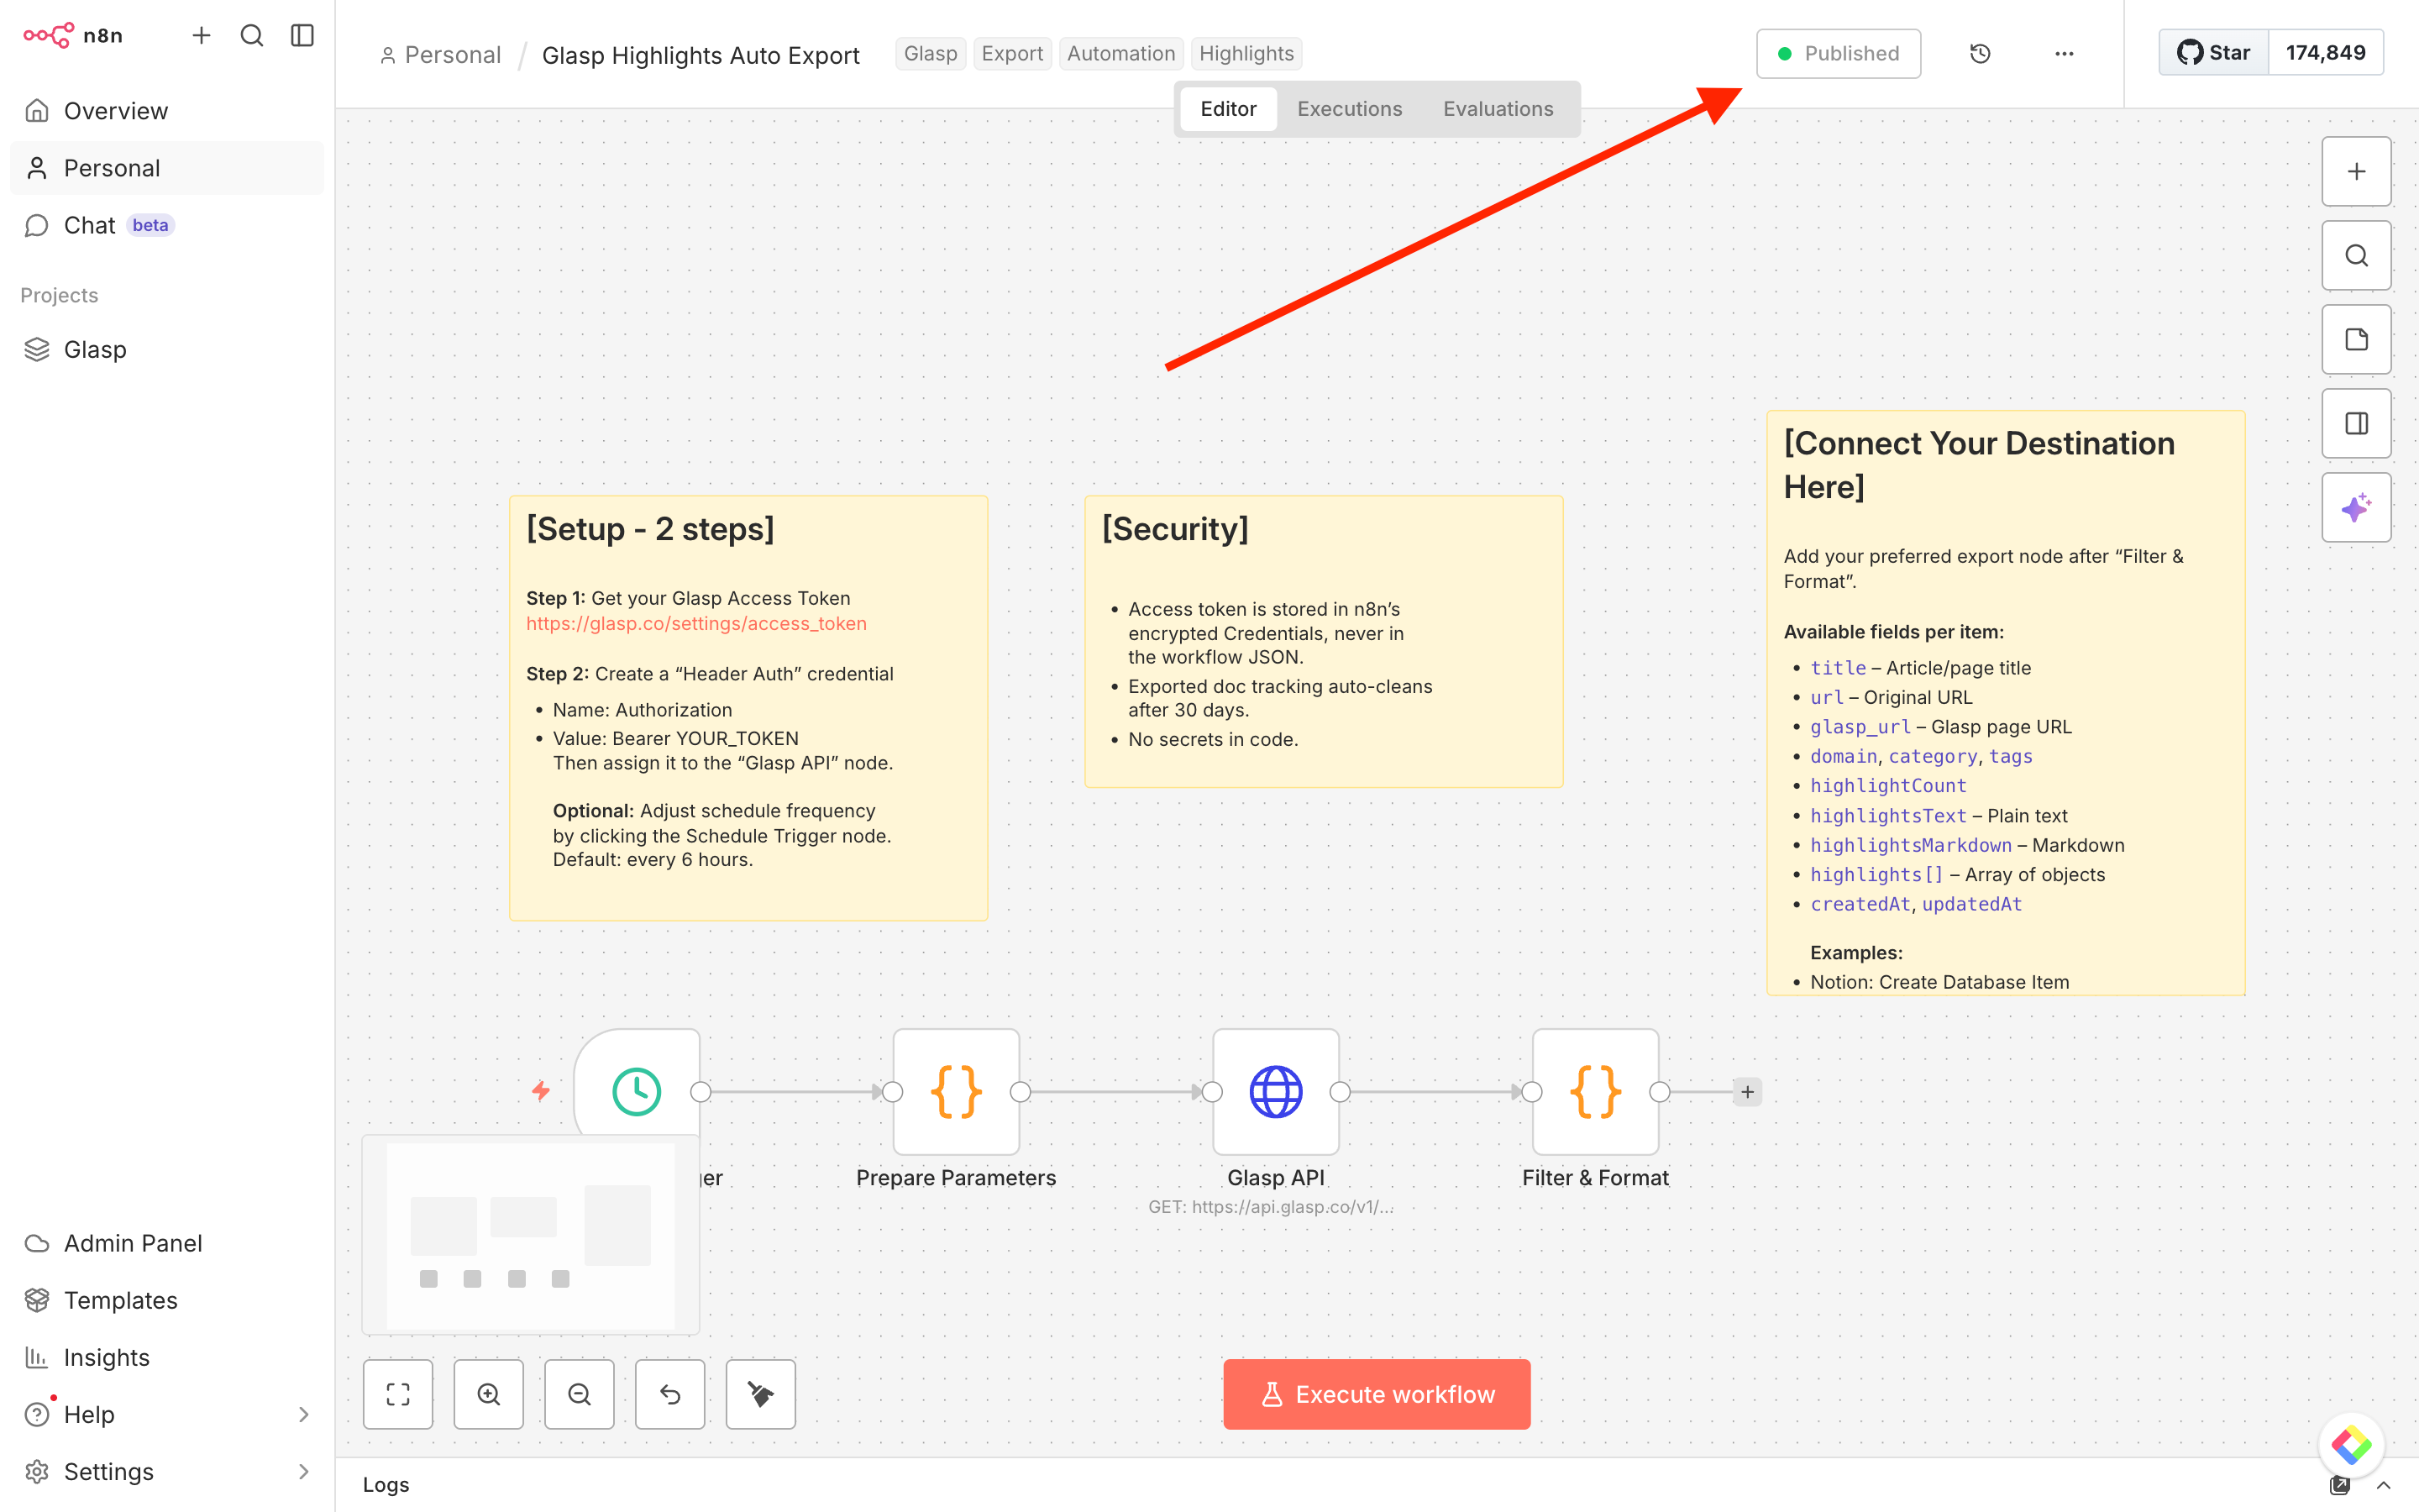This screenshot has height=1512, width=2419.
Task: Select the Glasp API globe node
Action: tap(1276, 1091)
